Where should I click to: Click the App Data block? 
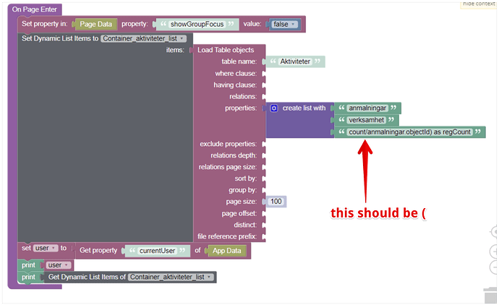(226, 251)
